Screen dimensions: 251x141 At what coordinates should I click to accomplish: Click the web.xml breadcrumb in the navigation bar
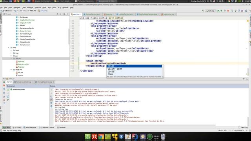42,11
